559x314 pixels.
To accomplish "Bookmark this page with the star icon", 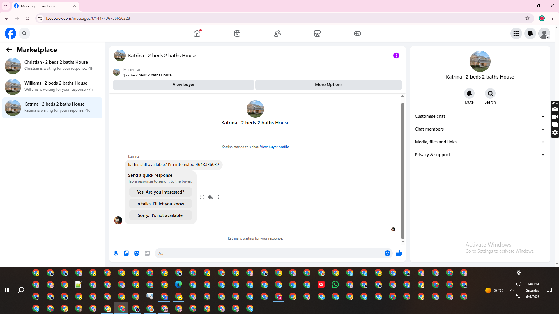I will [x=527, y=18].
